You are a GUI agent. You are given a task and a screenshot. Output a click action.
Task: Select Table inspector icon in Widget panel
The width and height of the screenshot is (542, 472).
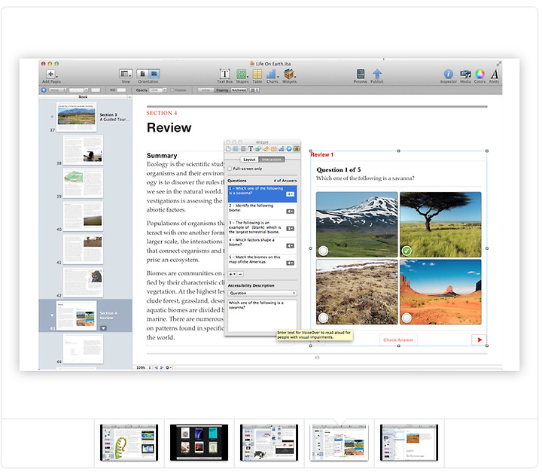coord(273,149)
